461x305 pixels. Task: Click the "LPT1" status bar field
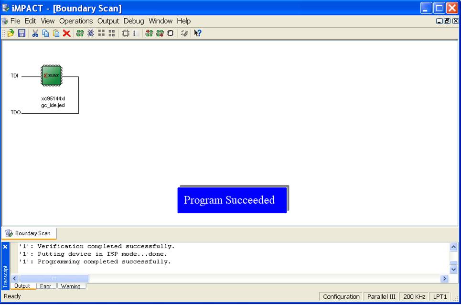click(440, 296)
